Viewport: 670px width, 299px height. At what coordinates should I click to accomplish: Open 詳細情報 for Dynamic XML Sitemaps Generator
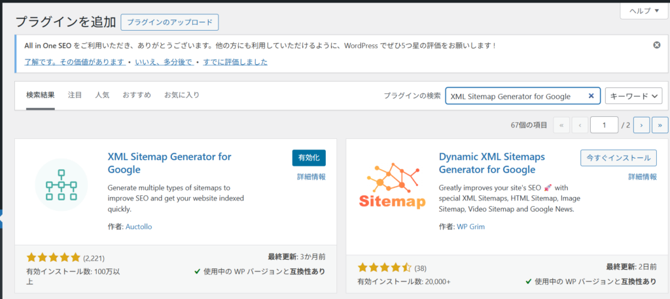point(643,176)
